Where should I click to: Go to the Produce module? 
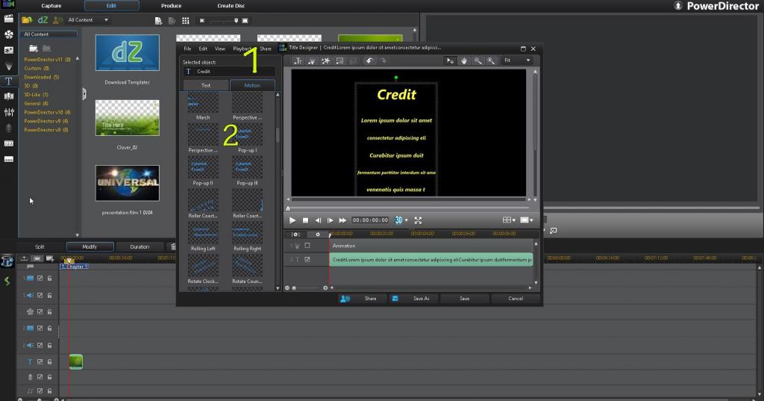(171, 6)
